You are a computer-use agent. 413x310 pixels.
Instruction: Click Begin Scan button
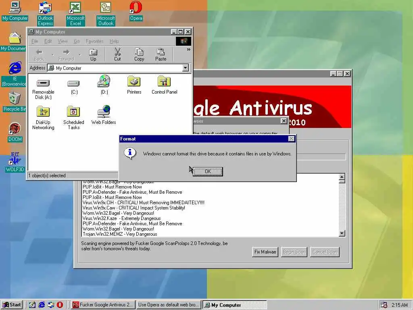(x=294, y=252)
